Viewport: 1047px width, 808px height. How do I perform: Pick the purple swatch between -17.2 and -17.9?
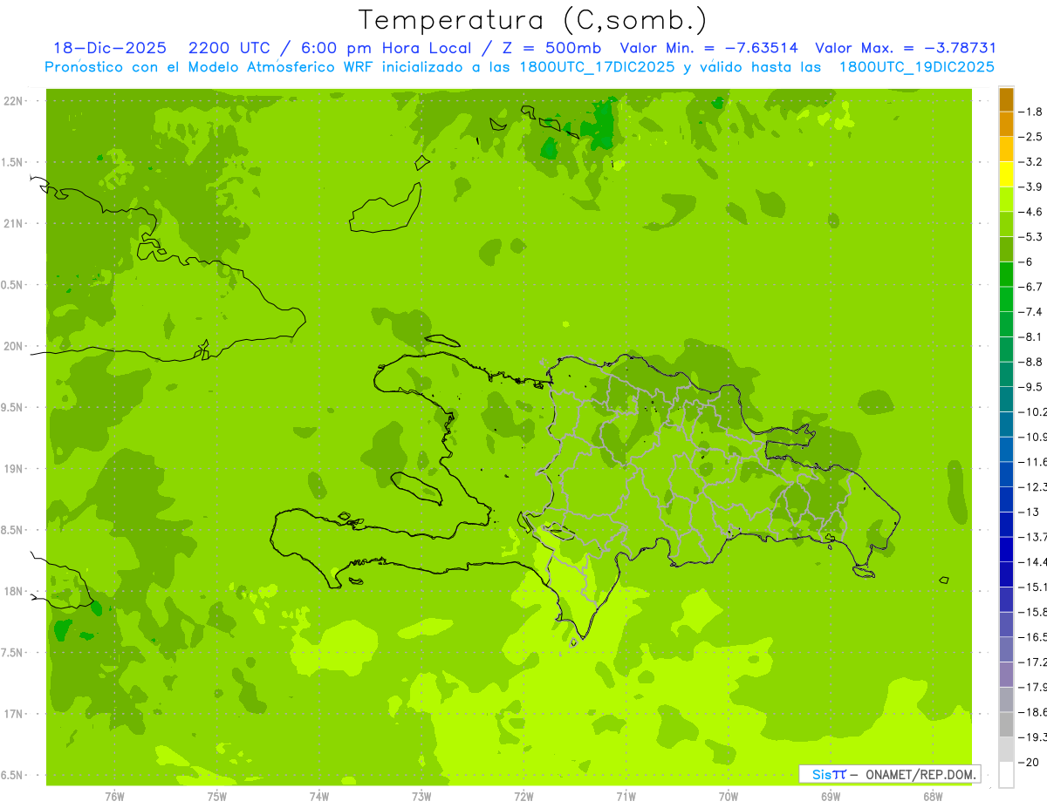click(1006, 675)
